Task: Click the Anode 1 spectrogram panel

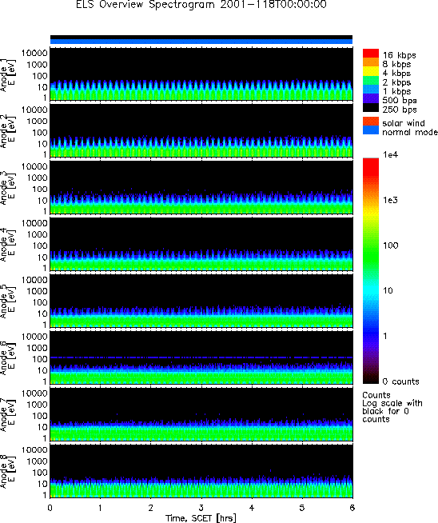Action: point(201,74)
